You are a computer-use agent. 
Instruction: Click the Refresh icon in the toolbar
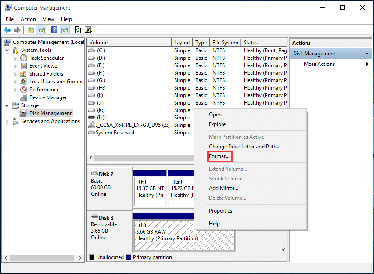(77, 29)
